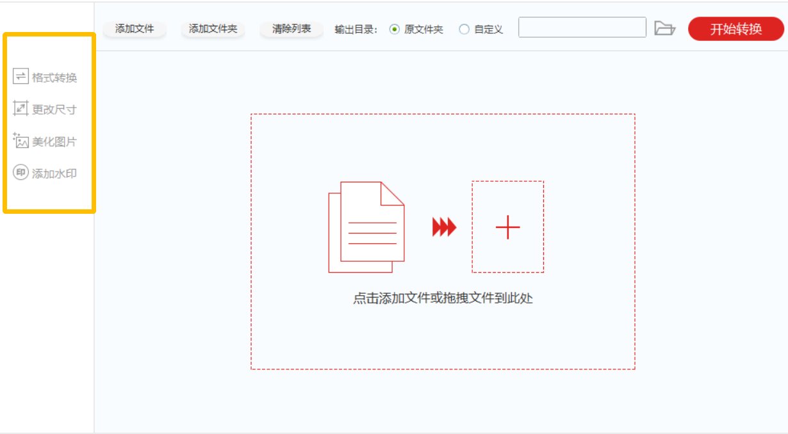Select the 添加水印 stamp icon
The width and height of the screenshot is (788, 434).
click(21, 172)
